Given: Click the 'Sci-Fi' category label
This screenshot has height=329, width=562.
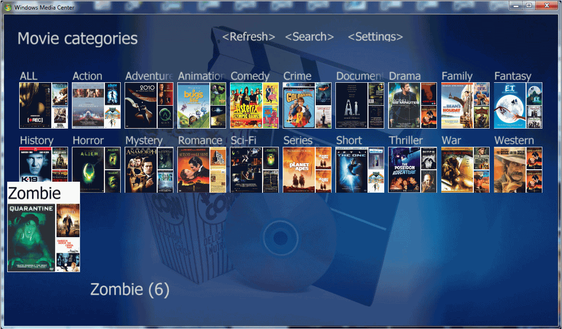Looking at the screenshot, I should (244, 141).
